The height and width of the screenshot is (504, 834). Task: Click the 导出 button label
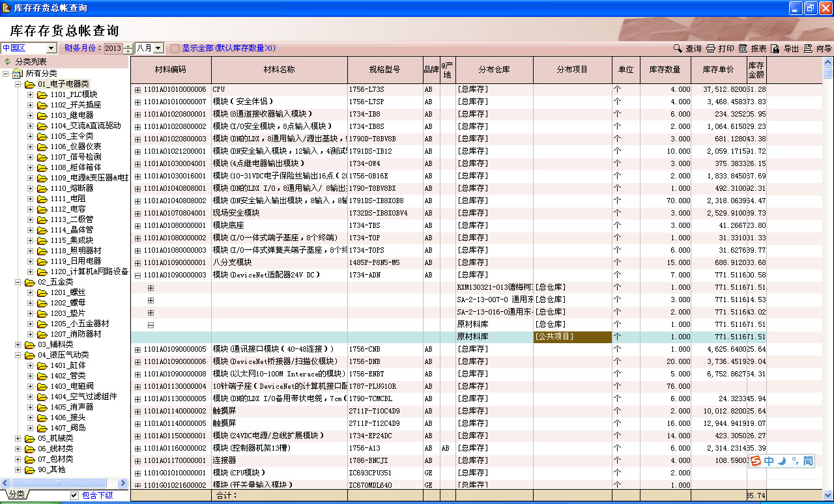click(x=791, y=49)
